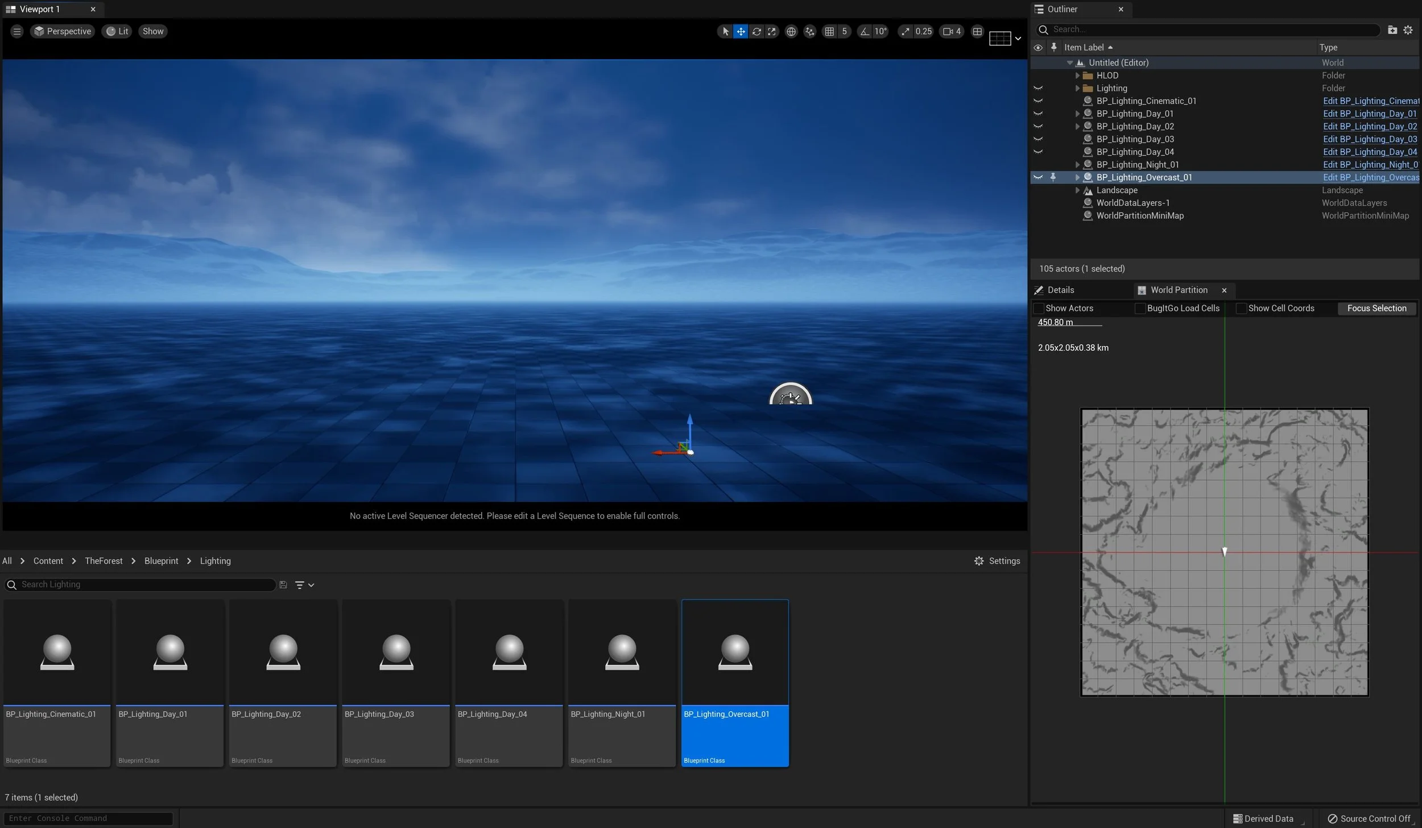Enable the Show Actors checkbox
The width and height of the screenshot is (1422, 828).
[x=1039, y=309]
